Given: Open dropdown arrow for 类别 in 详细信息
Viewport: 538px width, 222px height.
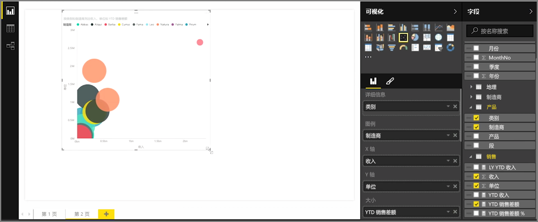Looking at the screenshot, I should (x=448, y=107).
